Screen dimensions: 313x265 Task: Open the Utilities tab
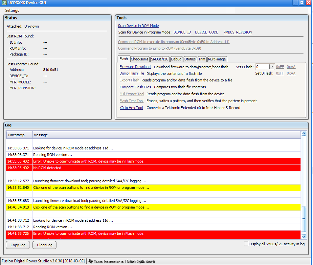point(190,59)
